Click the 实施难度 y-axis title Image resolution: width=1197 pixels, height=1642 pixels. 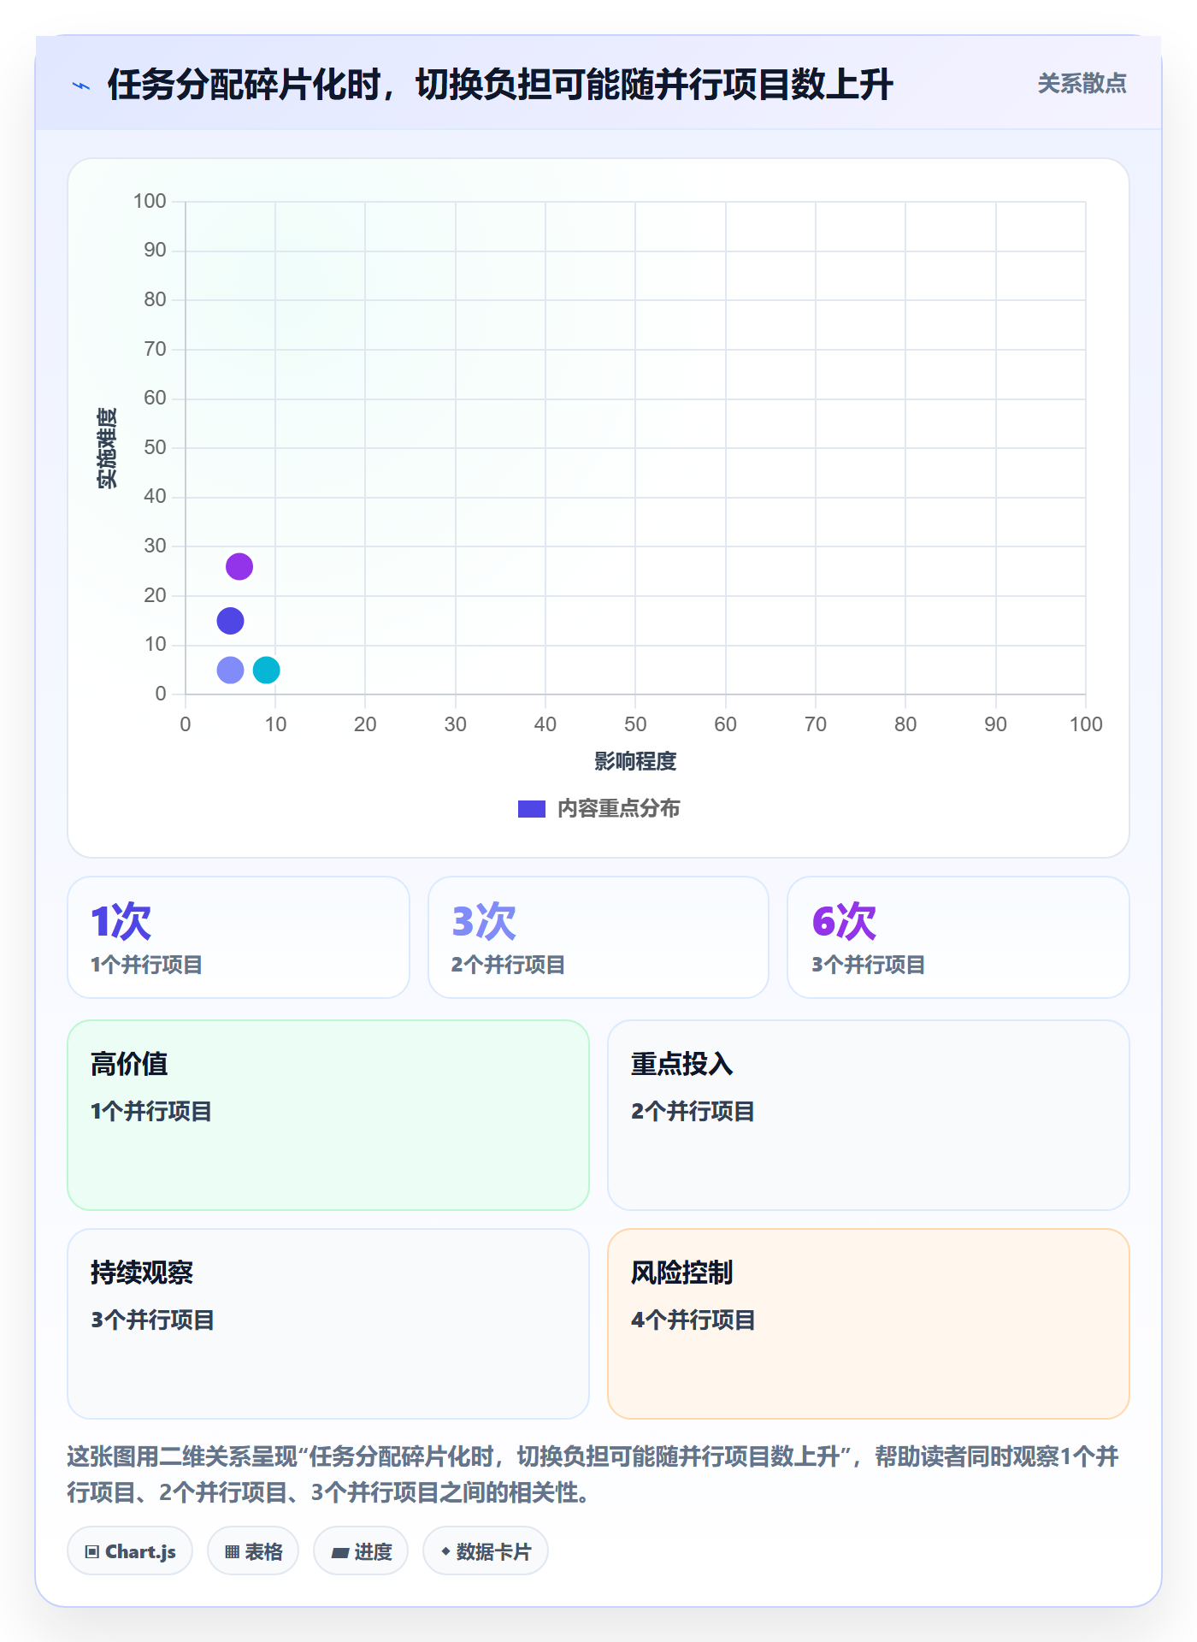(107, 448)
